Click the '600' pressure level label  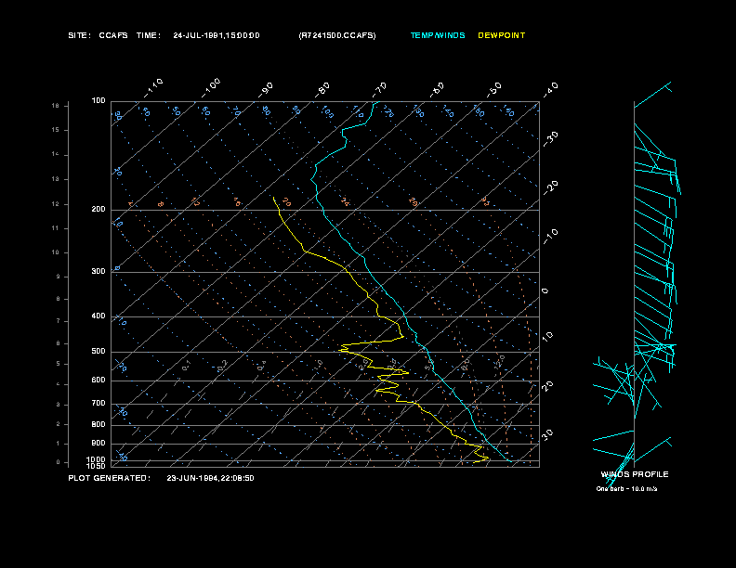99,381
